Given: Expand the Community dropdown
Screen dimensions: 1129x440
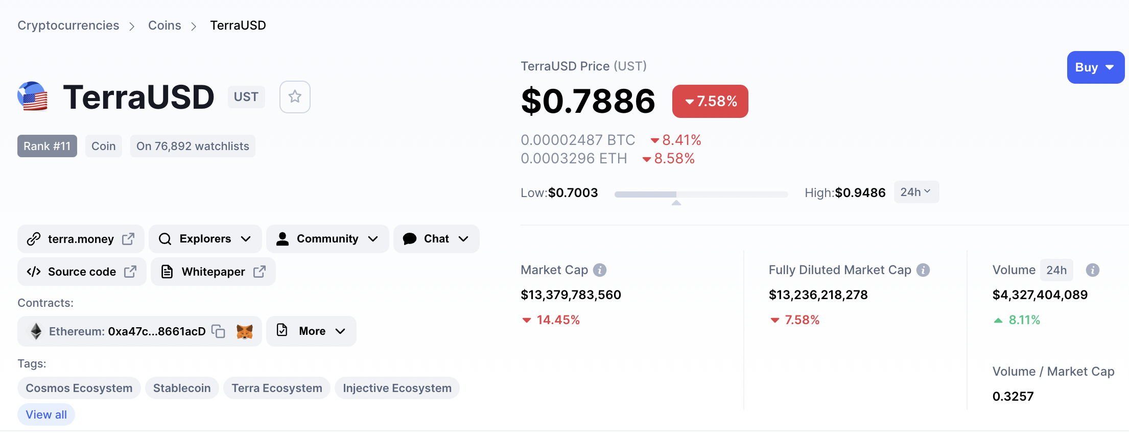Looking at the screenshot, I should 327,239.
